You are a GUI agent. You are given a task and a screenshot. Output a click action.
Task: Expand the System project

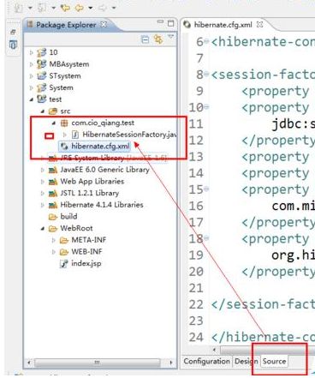click(32, 87)
